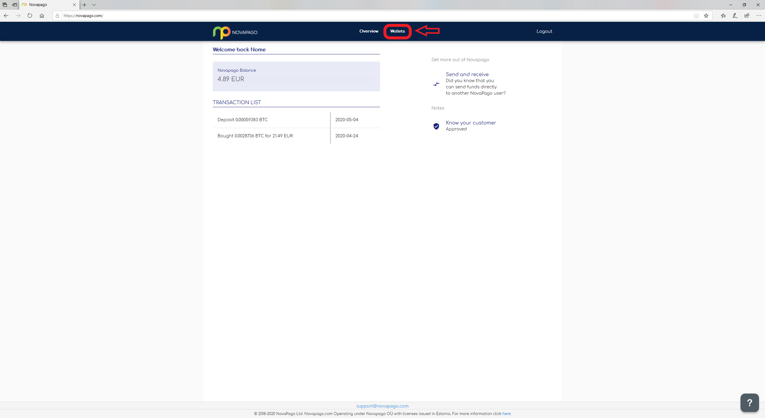765x418 pixels.
Task: Open the help question mark widget
Action: 749,402
